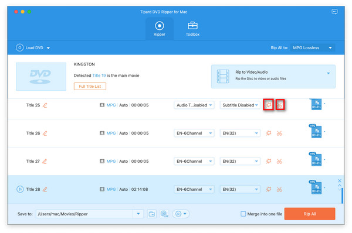Open Title 25 Subtitle Disabled dropdown
This screenshot has width=352, height=233.
[240, 105]
